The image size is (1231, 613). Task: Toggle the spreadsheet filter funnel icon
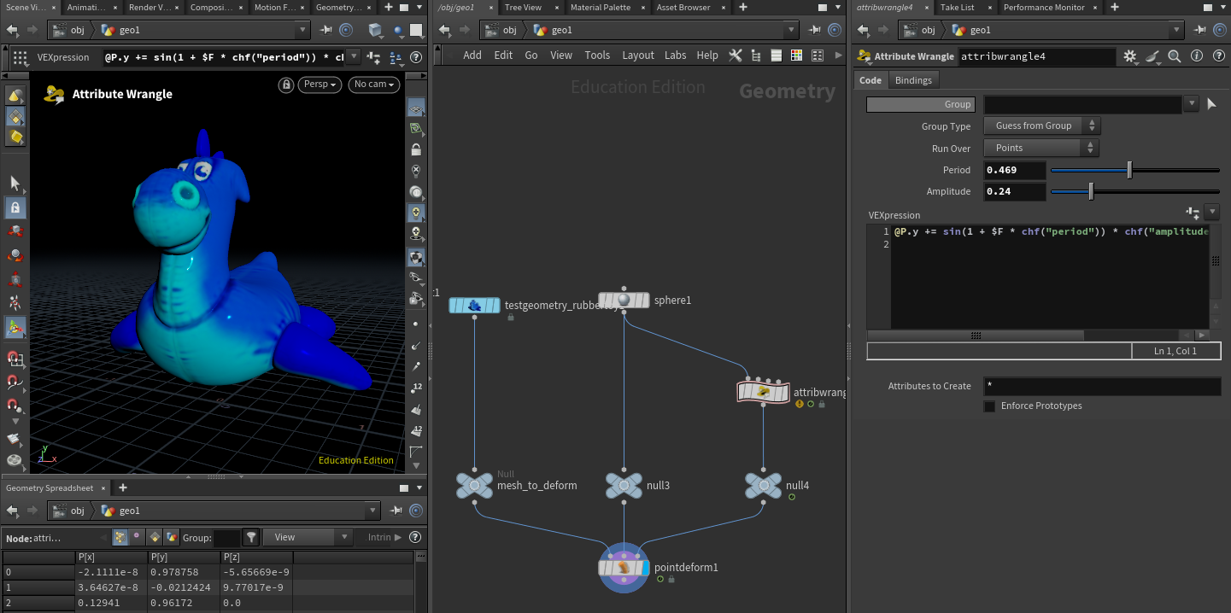click(251, 538)
